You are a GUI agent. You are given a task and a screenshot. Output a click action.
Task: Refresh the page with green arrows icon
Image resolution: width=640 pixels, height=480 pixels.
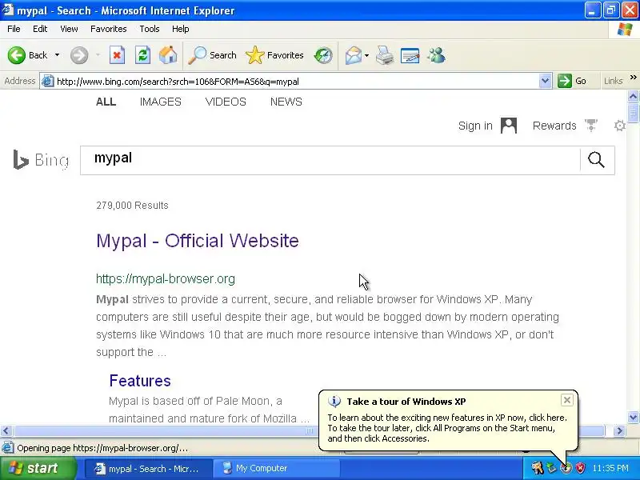click(143, 55)
